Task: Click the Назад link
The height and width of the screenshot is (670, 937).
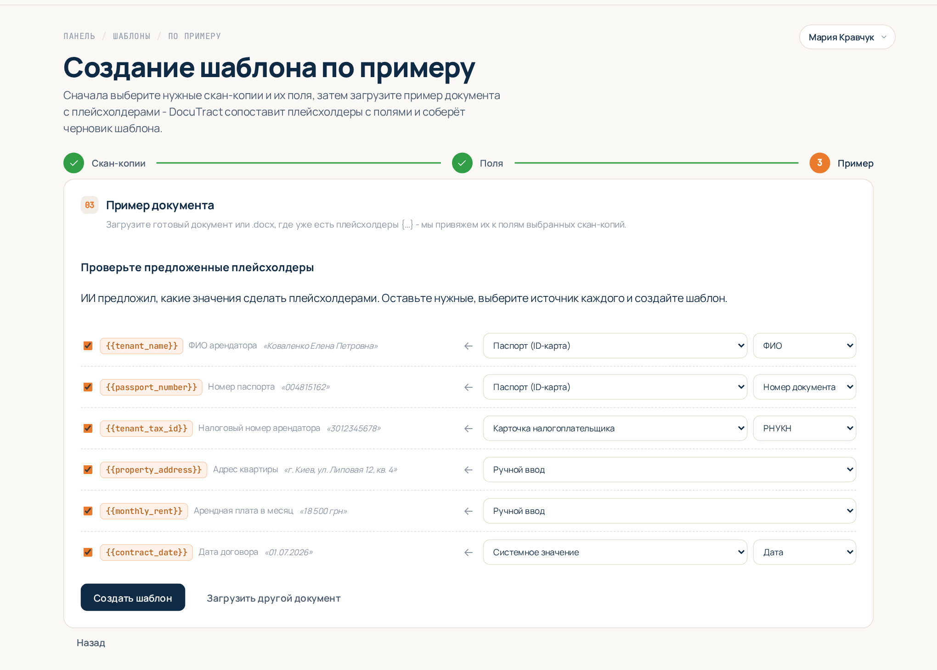Action: (91, 642)
